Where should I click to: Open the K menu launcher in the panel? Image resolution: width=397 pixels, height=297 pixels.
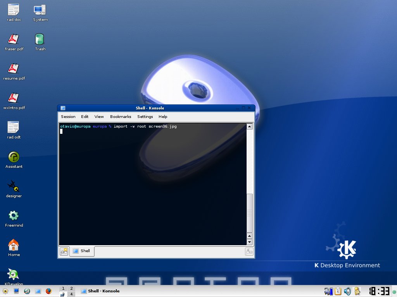(x=5, y=291)
